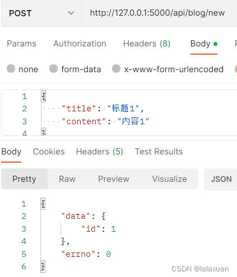Open response Headers (5) tab

pyautogui.click(x=100, y=152)
